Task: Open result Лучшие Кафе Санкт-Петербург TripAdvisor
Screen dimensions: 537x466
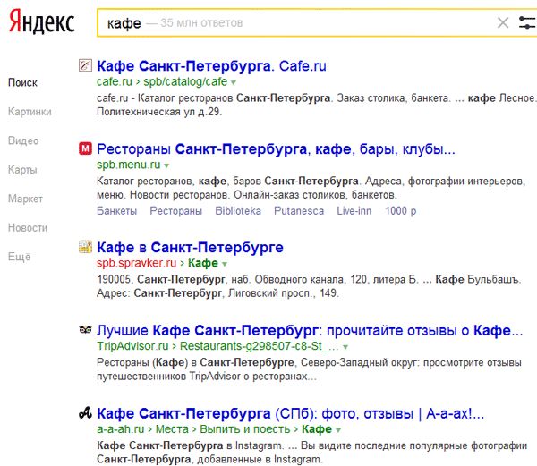Action: [x=310, y=330]
